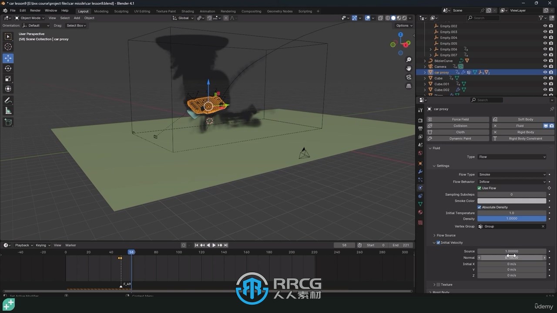The image size is (557, 313).
Task: Disable the Initial Velocity checkbox
Action: point(438,243)
